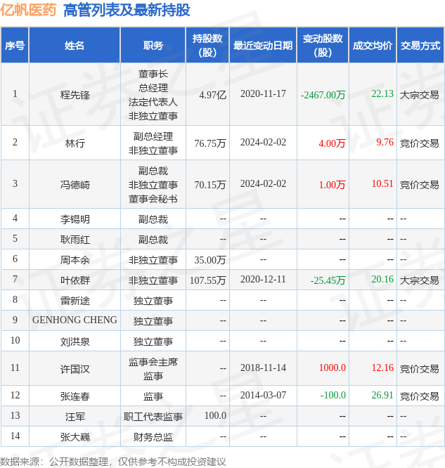
Task: Click the 董事会秘书 position text
Action: (x=153, y=199)
